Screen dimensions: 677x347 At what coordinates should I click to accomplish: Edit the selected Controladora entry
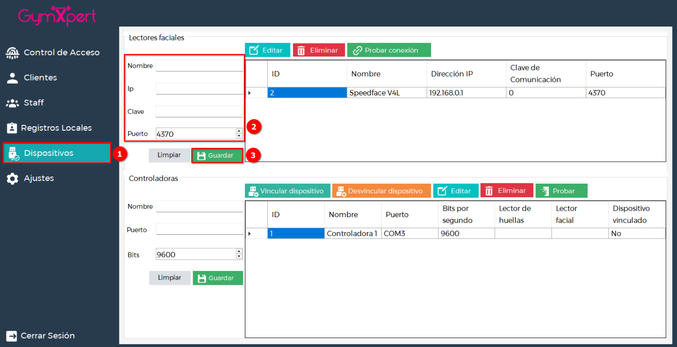[455, 191]
